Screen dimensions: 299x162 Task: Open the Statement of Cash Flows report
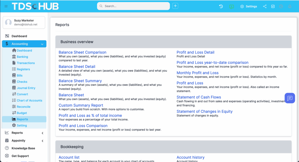(x=199, y=97)
